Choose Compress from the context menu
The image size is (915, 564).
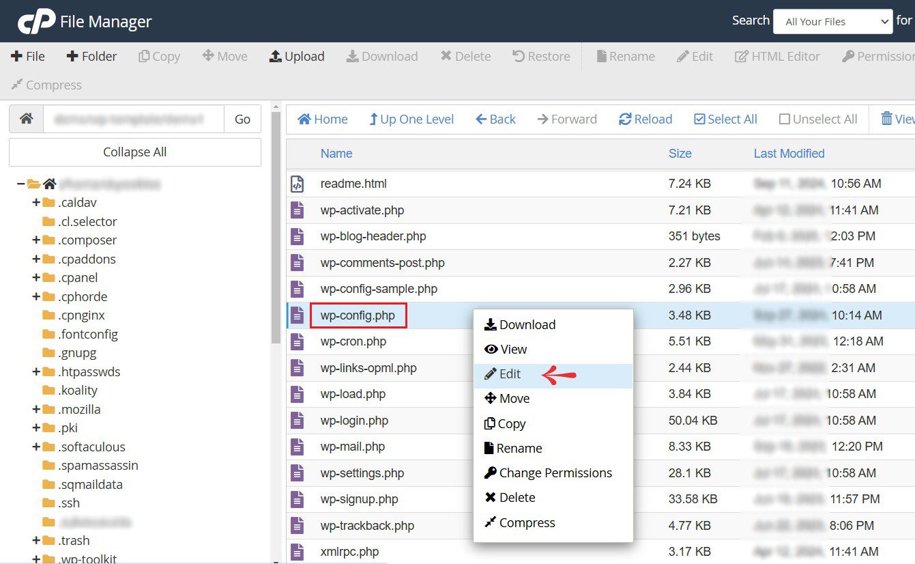(553, 523)
